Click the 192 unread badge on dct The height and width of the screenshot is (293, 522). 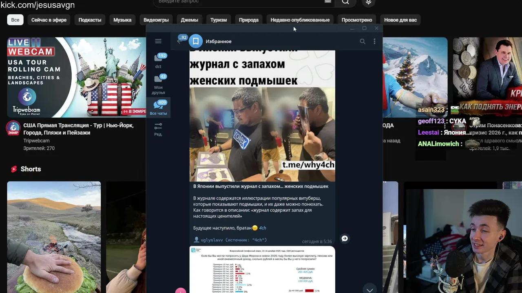[x=162, y=56]
